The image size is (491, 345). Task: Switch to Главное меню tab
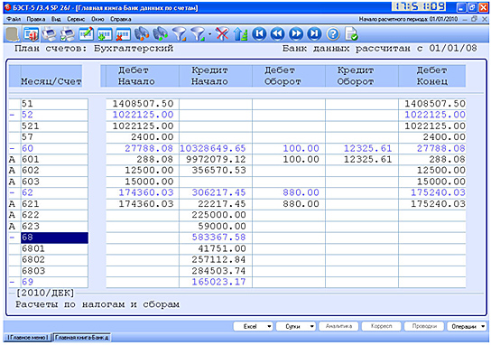coord(28,338)
